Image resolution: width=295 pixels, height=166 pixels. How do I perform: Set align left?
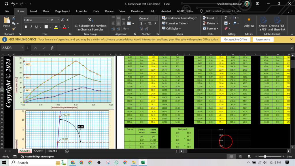113,23
